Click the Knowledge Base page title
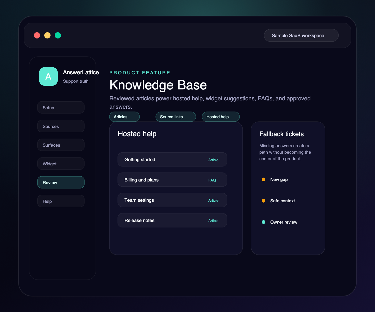 [158, 85]
